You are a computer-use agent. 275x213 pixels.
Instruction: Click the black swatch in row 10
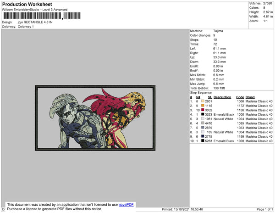(x=203, y=140)
